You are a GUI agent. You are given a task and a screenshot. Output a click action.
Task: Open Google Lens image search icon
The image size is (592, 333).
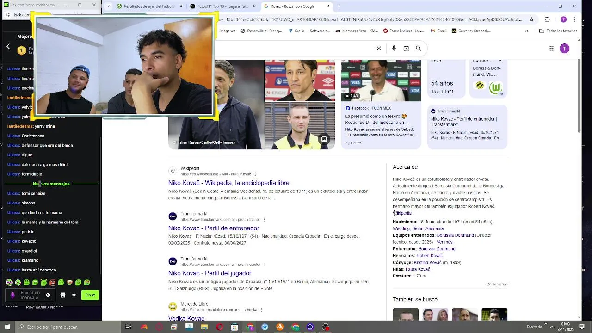point(406,49)
